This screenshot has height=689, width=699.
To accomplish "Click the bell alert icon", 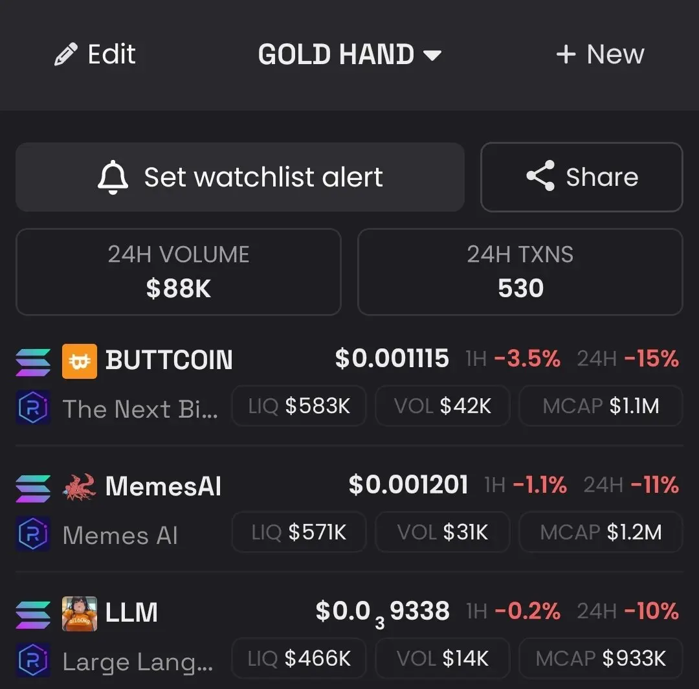I will [x=113, y=177].
